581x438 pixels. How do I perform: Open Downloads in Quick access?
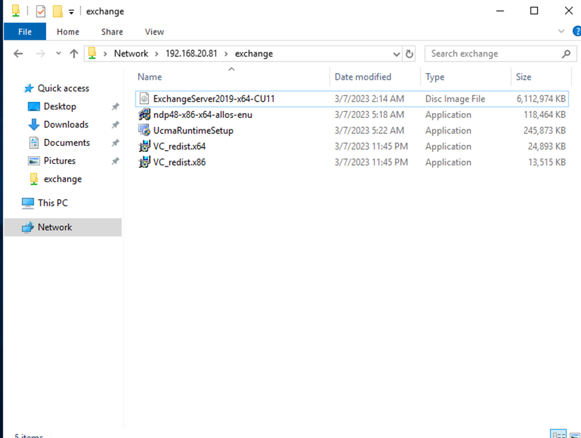(66, 125)
